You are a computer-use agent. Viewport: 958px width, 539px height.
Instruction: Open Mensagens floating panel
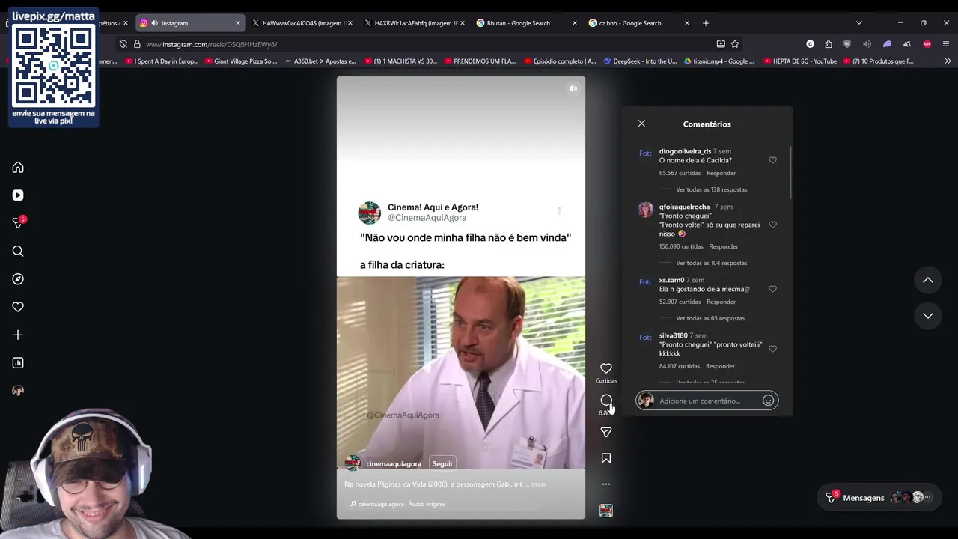click(x=879, y=498)
